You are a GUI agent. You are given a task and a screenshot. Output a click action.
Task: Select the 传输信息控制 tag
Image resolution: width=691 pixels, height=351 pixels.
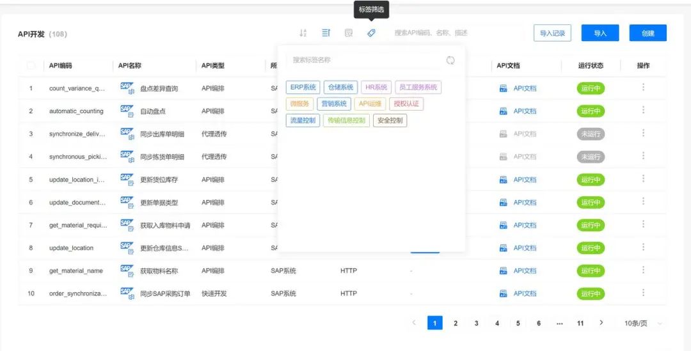point(346,120)
